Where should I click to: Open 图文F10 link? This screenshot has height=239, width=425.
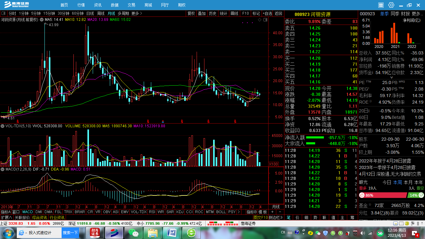pos(261,218)
